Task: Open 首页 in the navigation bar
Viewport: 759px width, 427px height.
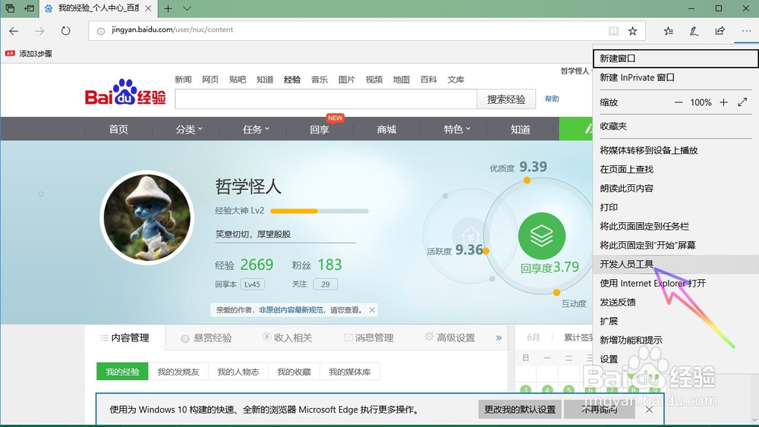Action: [x=118, y=129]
